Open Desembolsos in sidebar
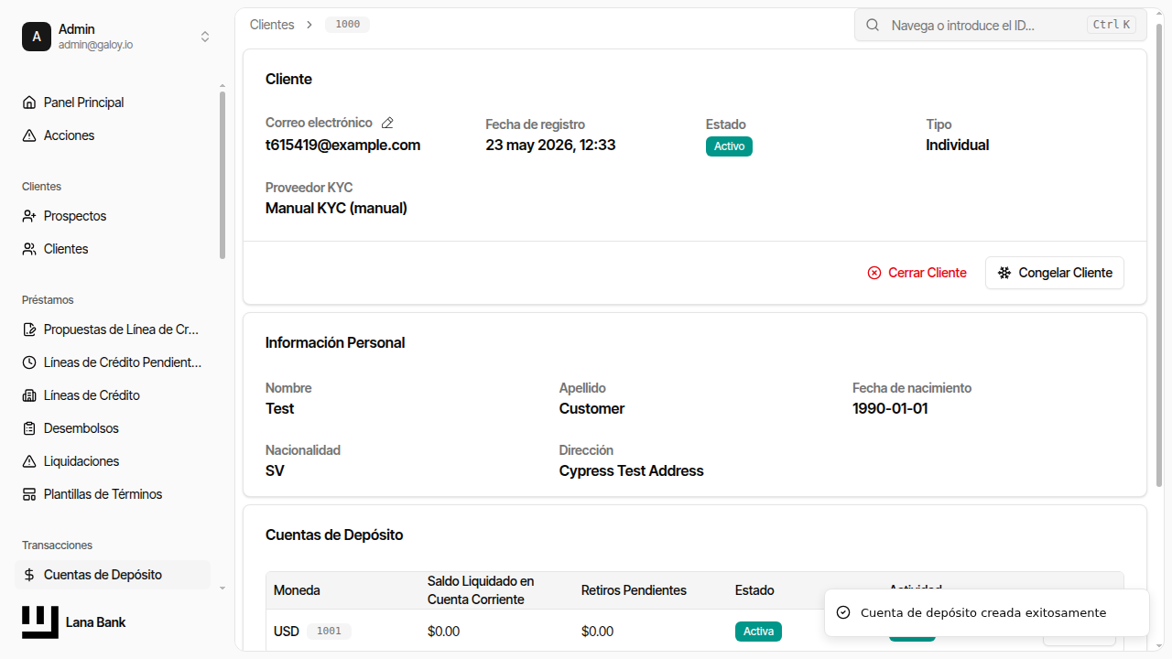Screen dimensions: 1172x659 pyautogui.click(x=113, y=428)
